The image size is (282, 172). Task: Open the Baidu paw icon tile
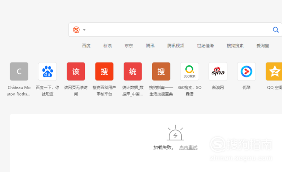[x=47, y=71]
